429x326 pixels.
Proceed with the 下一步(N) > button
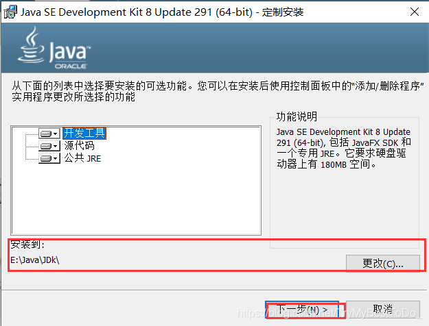(302, 310)
